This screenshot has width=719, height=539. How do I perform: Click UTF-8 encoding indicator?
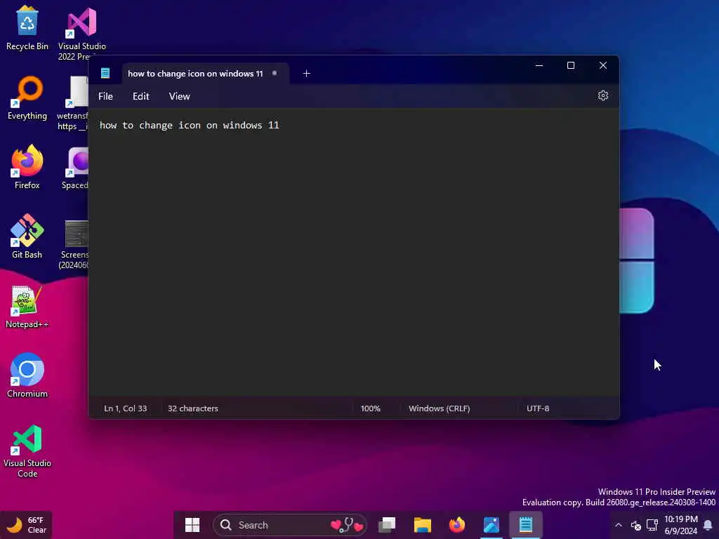coord(537,408)
